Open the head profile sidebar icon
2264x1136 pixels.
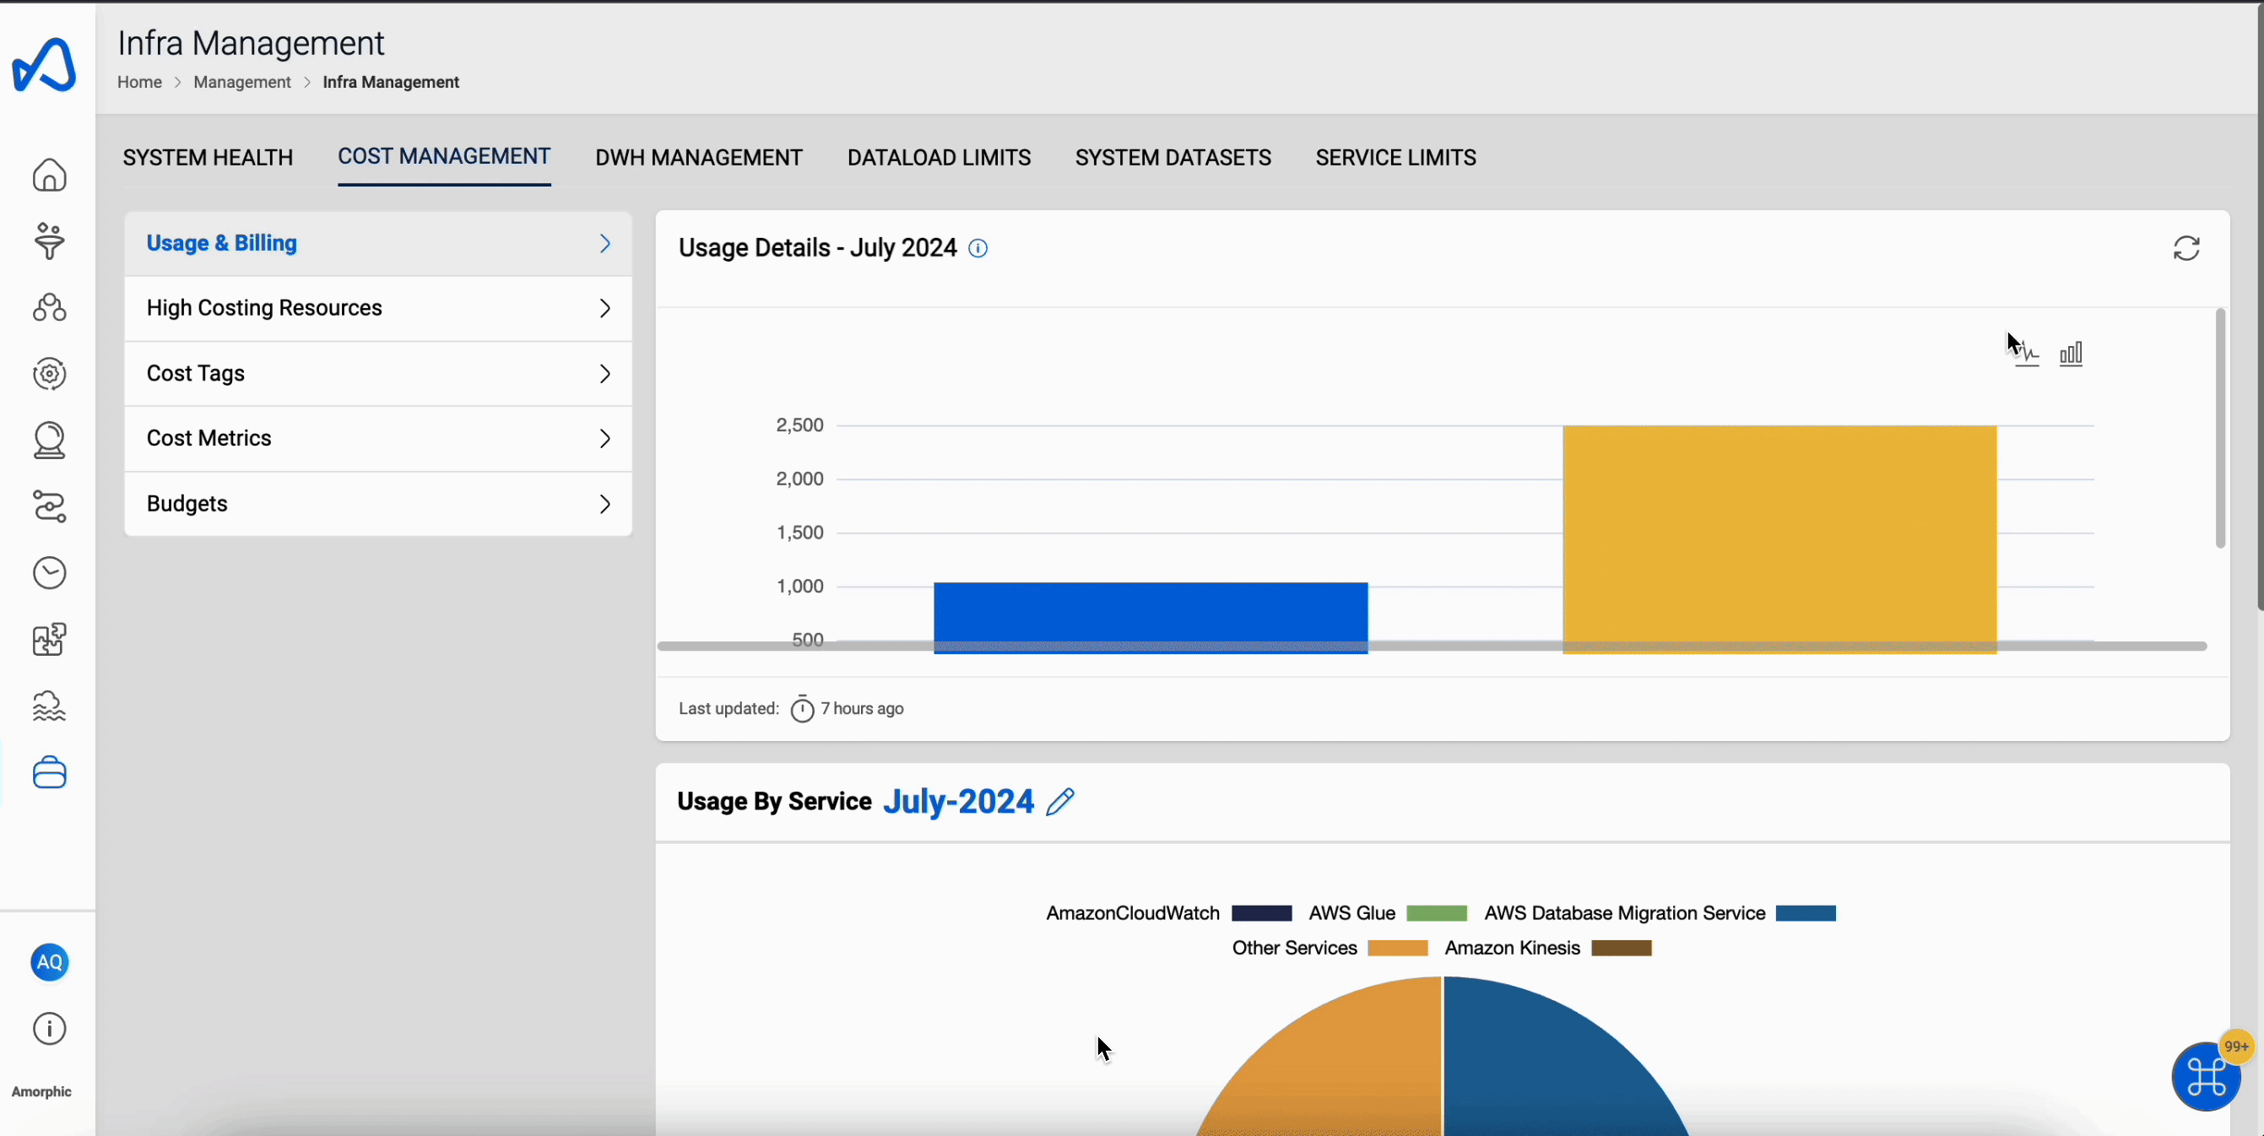49,441
